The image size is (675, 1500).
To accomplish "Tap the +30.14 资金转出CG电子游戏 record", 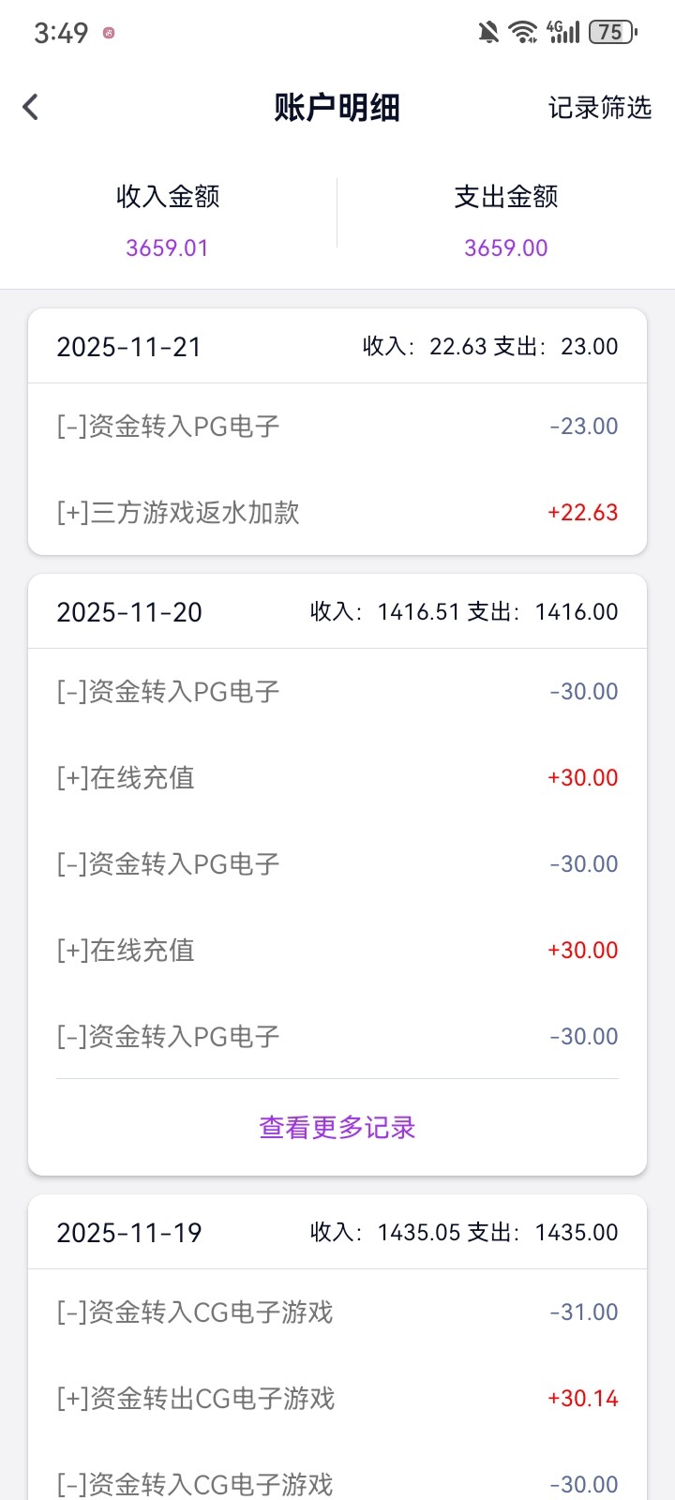I will 337,1399.
